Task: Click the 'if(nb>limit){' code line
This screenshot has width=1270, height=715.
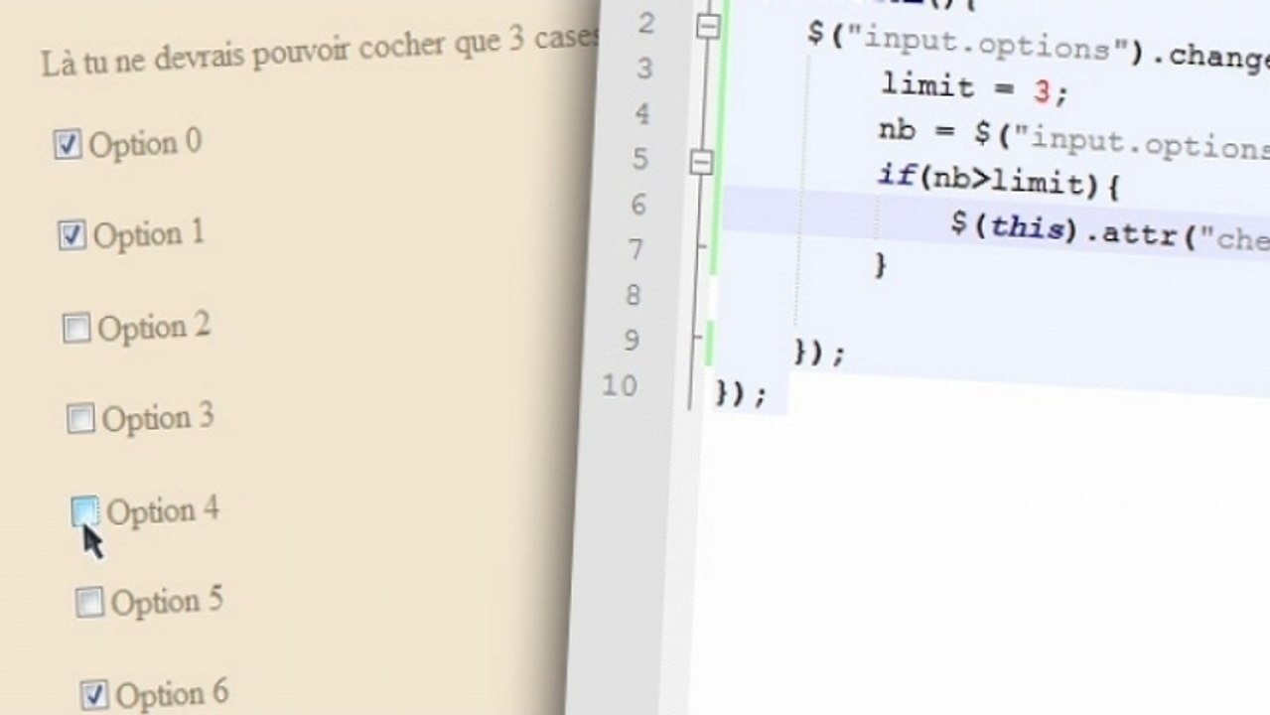Action: click(x=998, y=180)
